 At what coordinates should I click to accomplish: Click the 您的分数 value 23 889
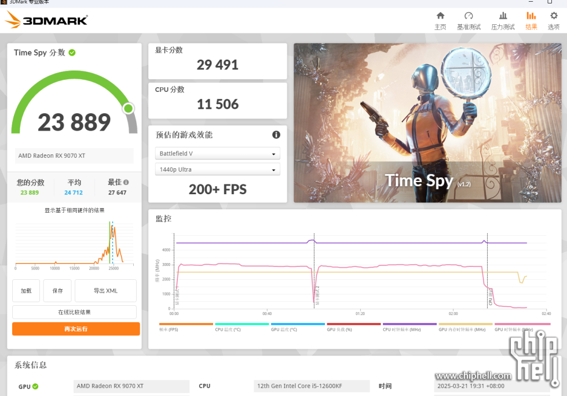pyautogui.click(x=30, y=193)
